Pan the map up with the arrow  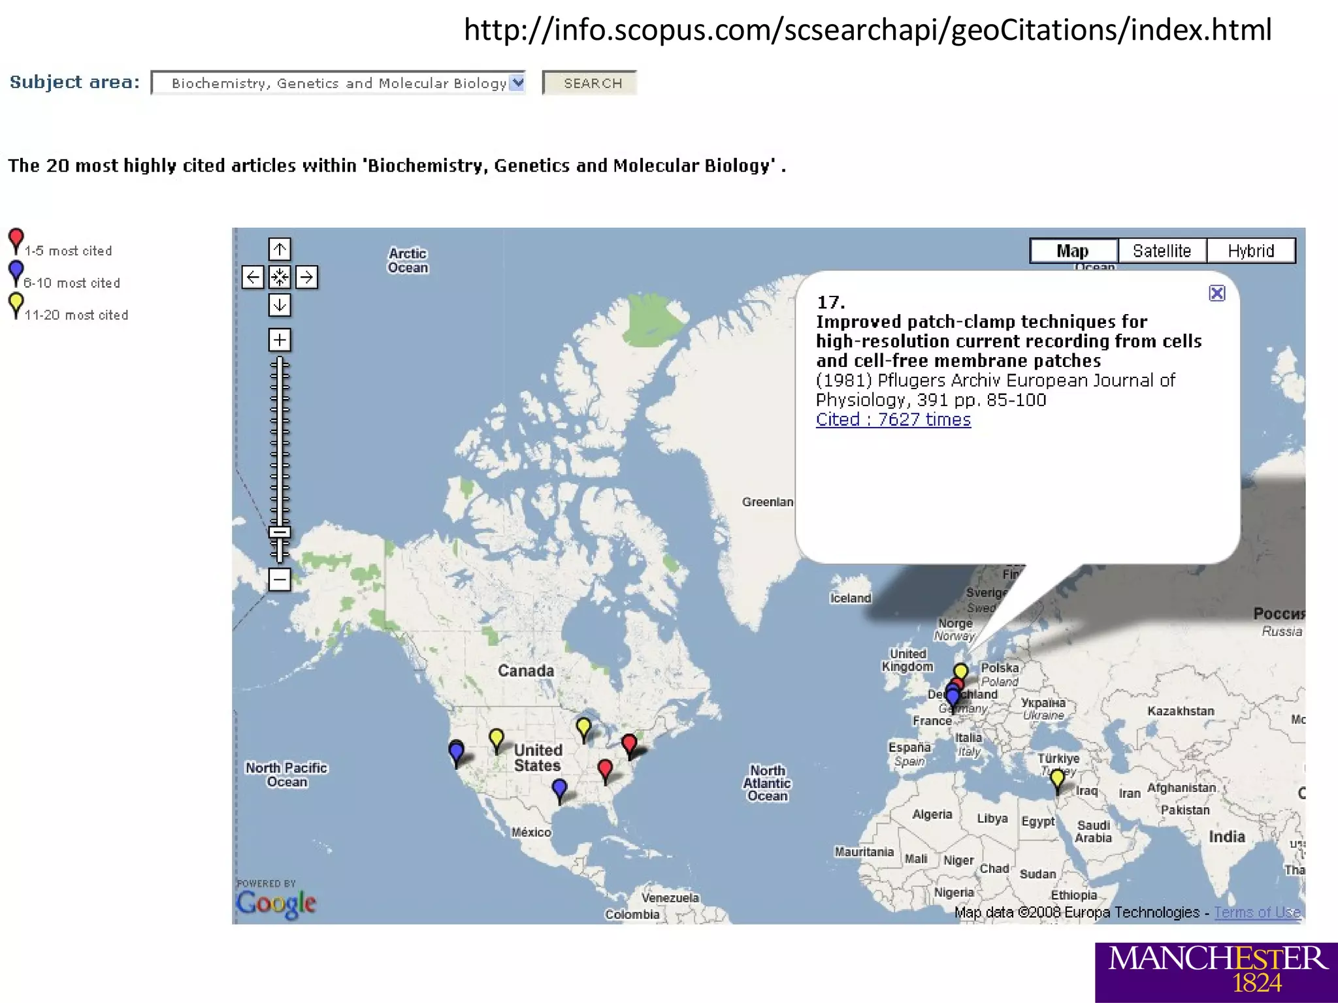tap(280, 249)
